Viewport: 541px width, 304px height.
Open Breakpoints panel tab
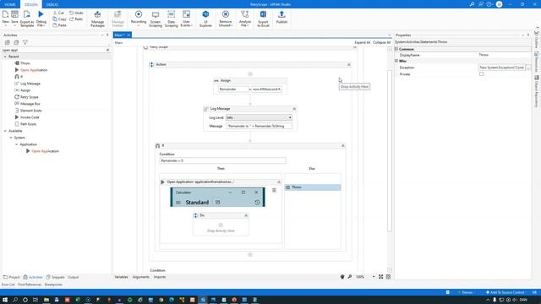[53, 285]
